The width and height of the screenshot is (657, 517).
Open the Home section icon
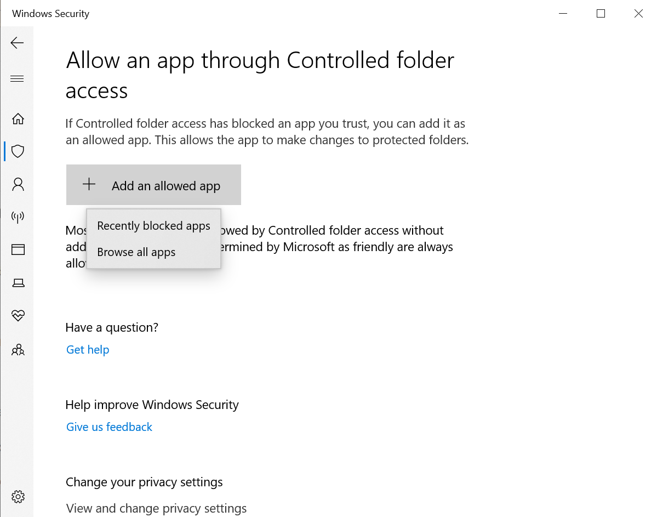click(18, 118)
